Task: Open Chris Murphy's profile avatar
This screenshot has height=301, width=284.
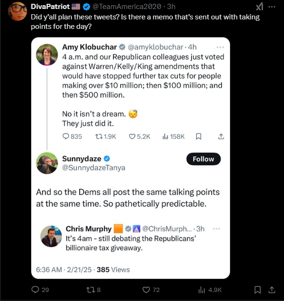Action: [51, 236]
